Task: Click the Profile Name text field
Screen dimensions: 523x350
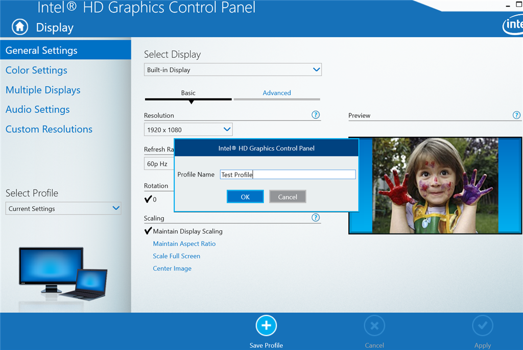Action: [288, 174]
